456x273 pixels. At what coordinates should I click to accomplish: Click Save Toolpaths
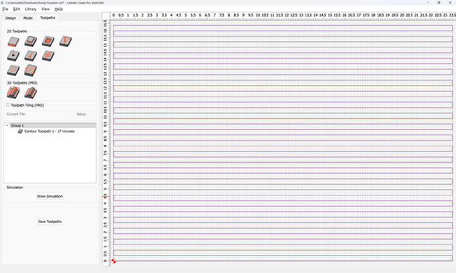(x=50, y=222)
